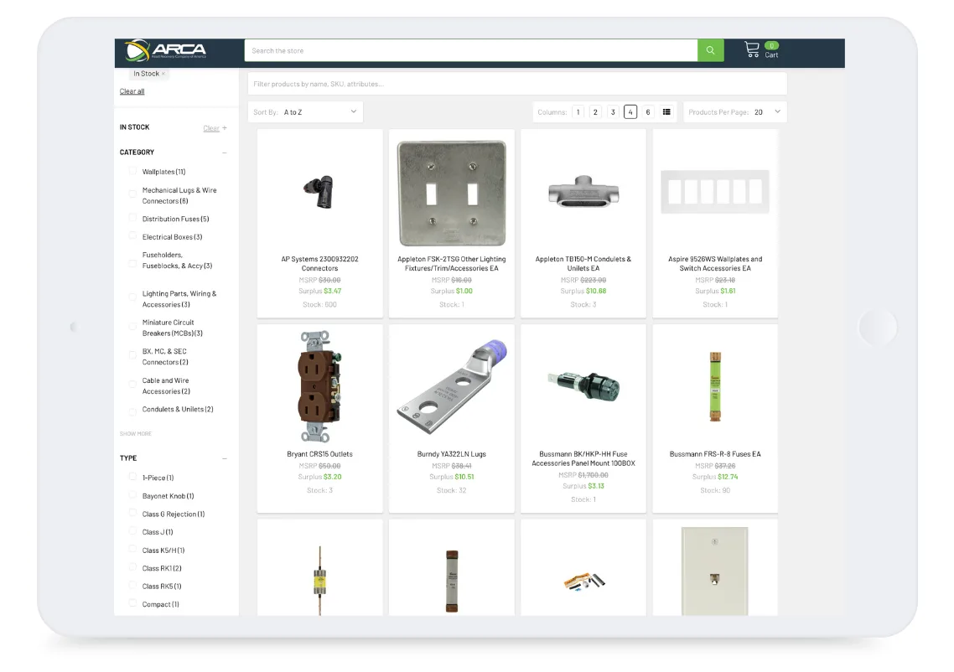Click the Surplus $3.47 price

[x=320, y=292]
